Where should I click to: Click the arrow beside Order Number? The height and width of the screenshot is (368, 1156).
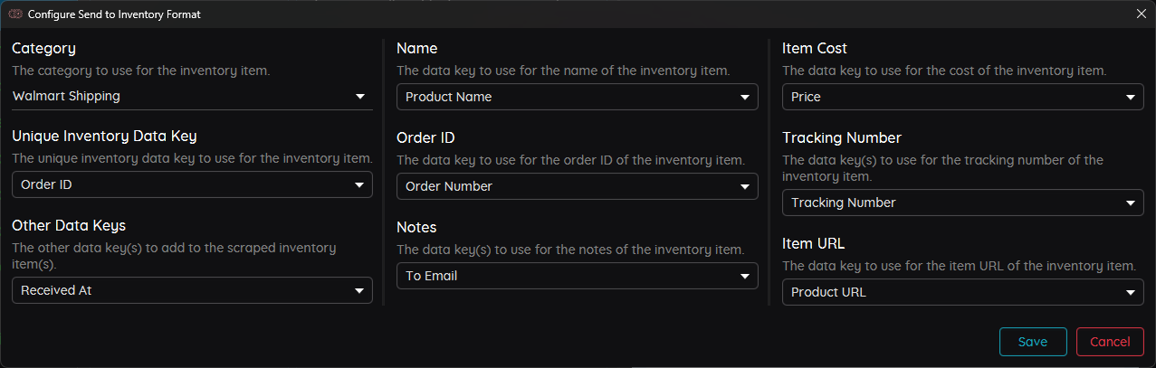tap(745, 186)
